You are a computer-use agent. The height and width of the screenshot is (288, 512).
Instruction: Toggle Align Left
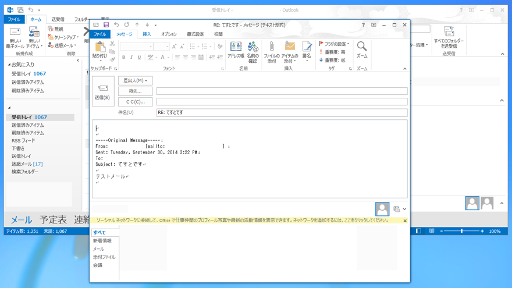[177, 58]
